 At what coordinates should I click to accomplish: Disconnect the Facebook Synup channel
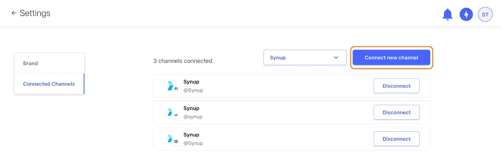[x=396, y=86]
